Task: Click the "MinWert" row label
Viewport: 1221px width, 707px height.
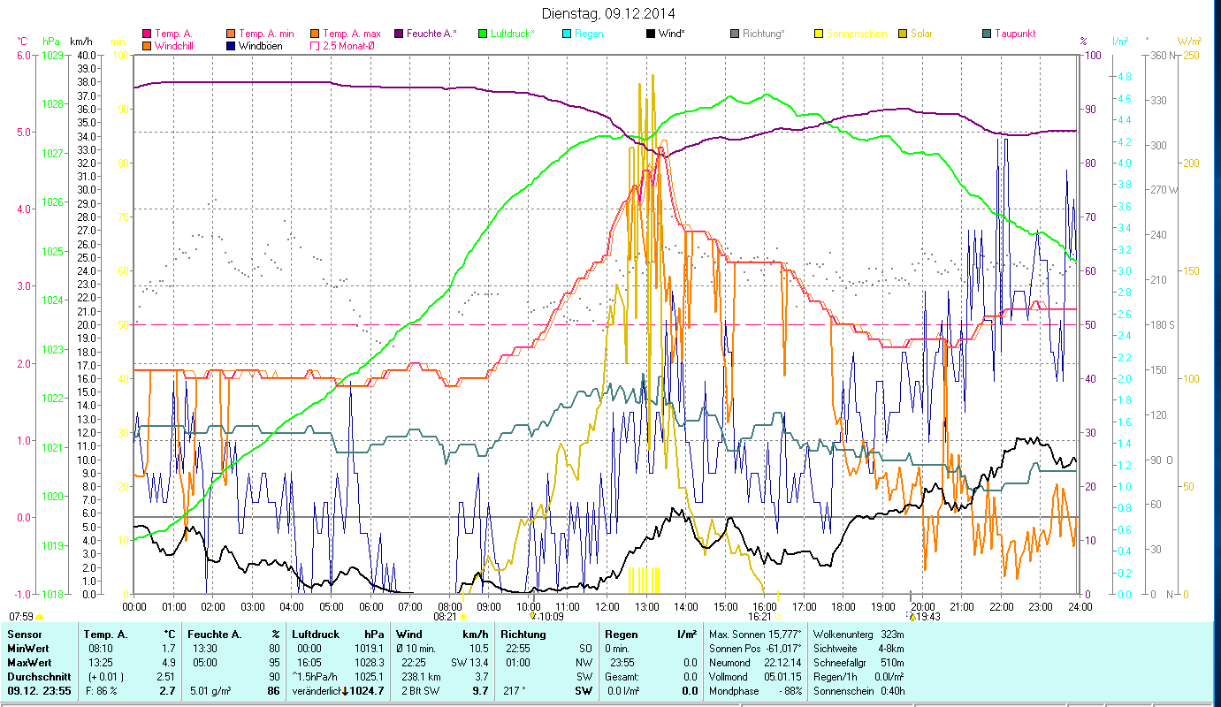Action: click(x=28, y=649)
